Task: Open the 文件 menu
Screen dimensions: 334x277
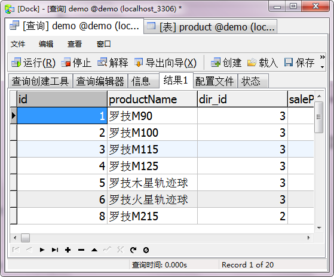Action: [18, 44]
